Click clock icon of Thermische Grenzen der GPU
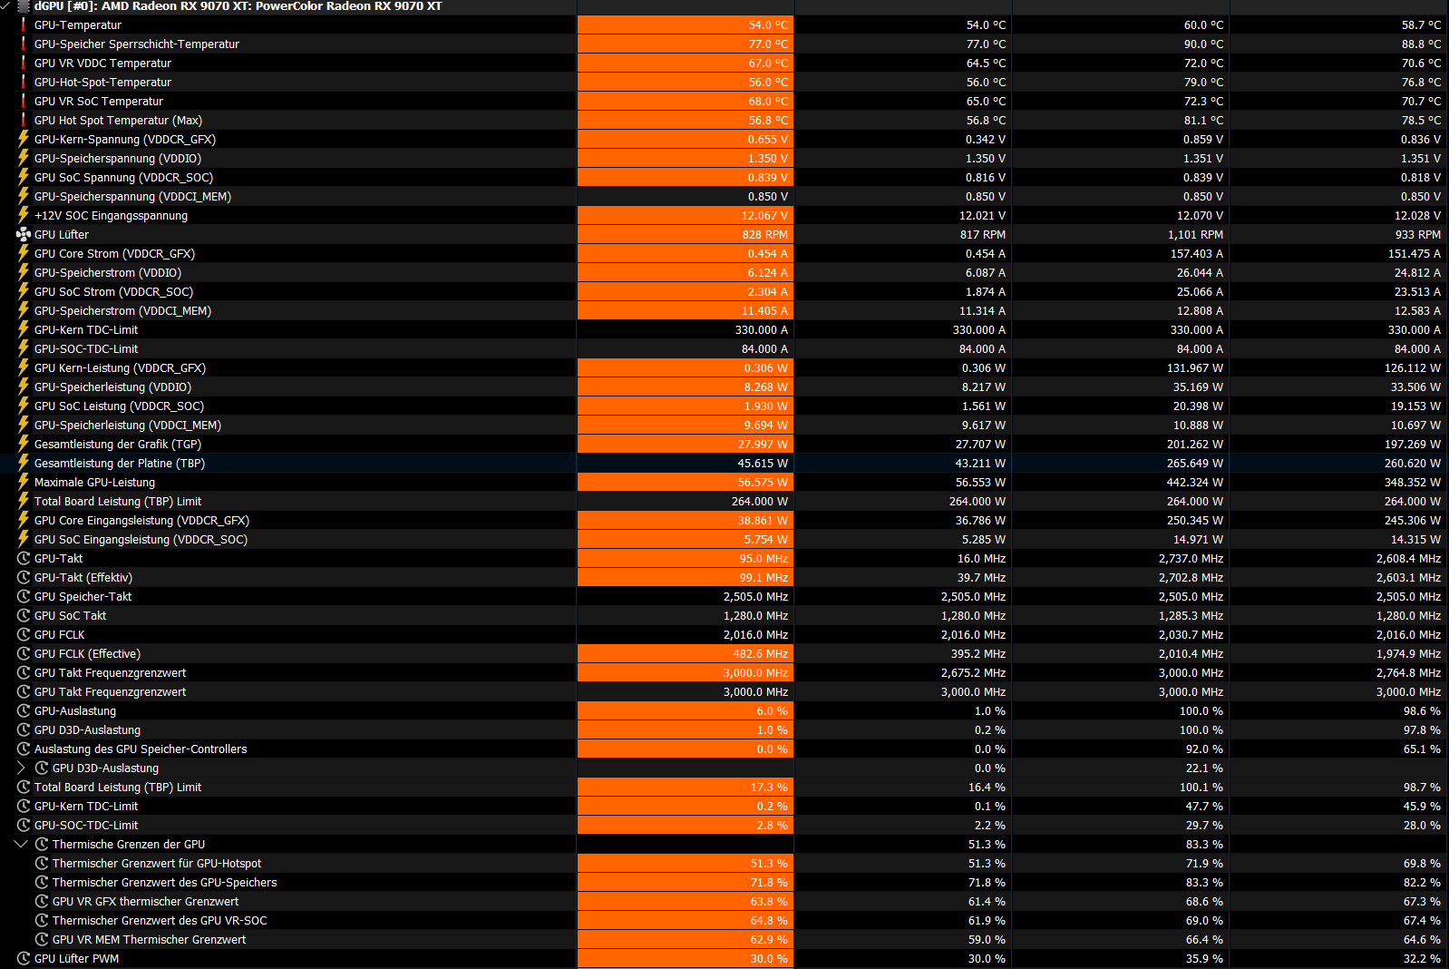The height and width of the screenshot is (969, 1449). tap(42, 844)
